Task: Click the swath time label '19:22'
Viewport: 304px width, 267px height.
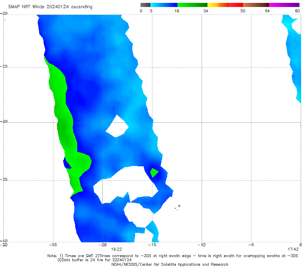Action: pos(116,249)
